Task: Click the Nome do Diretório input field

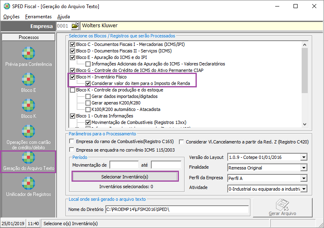Action: click(x=177, y=209)
